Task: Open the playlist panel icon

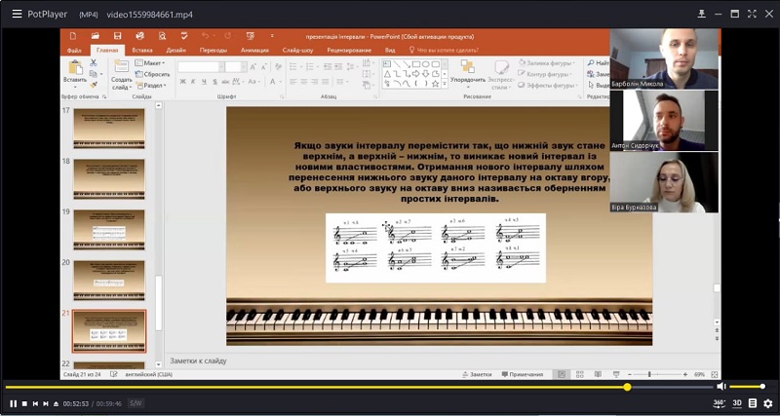Action: coord(753,403)
